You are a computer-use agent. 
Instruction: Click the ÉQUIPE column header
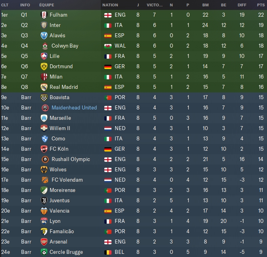pos(47,5)
